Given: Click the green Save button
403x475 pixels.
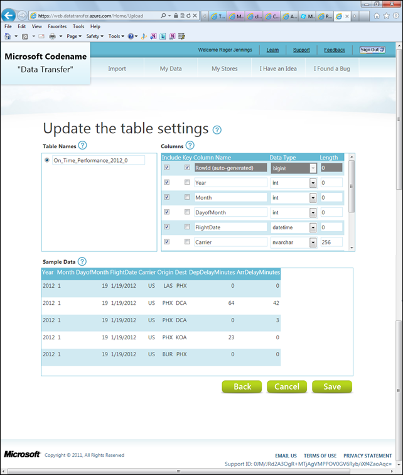Looking at the screenshot, I should click(x=332, y=387).
